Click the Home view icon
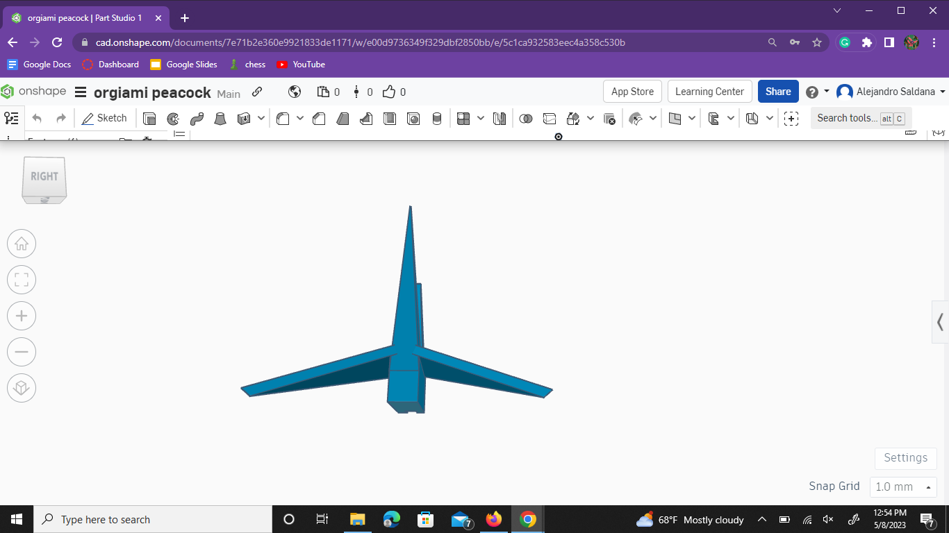This screenshot has width=949, height=533. (22, 244)
